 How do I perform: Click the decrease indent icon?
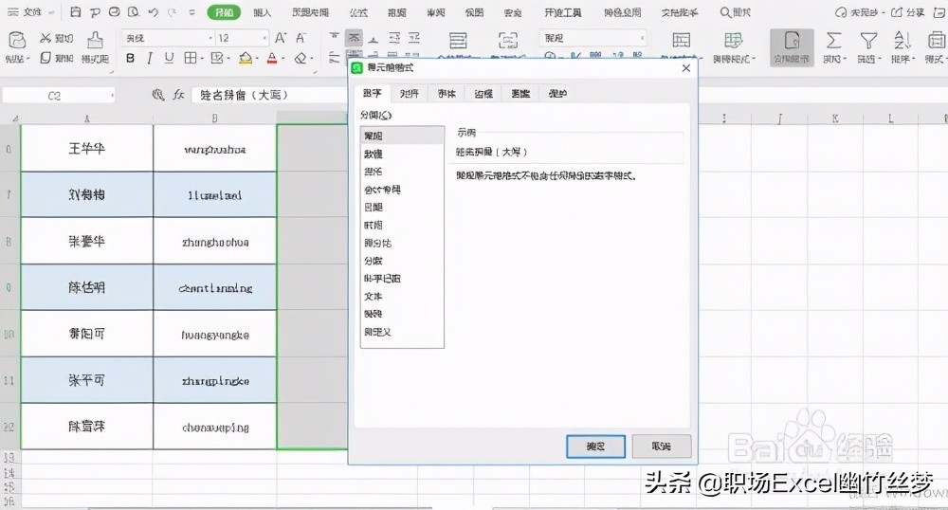[394, 38]
